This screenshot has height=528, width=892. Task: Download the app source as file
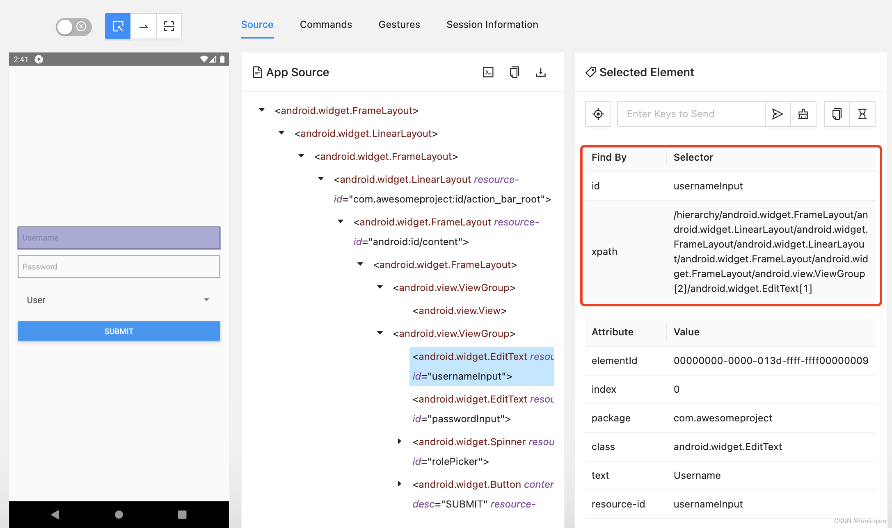click(x=540, y=72)
